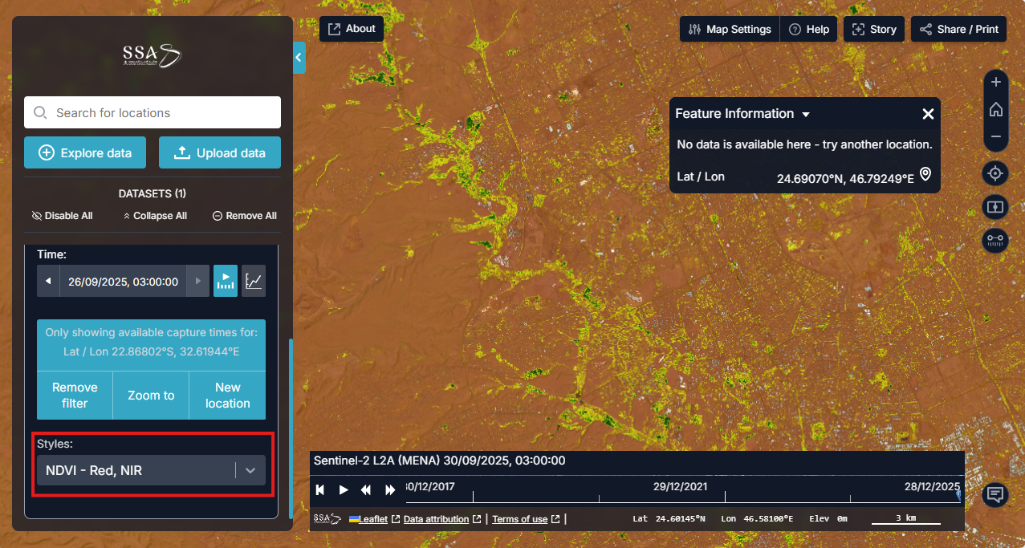
Task: Open the feedback chat icon
Action: [995, 494]
